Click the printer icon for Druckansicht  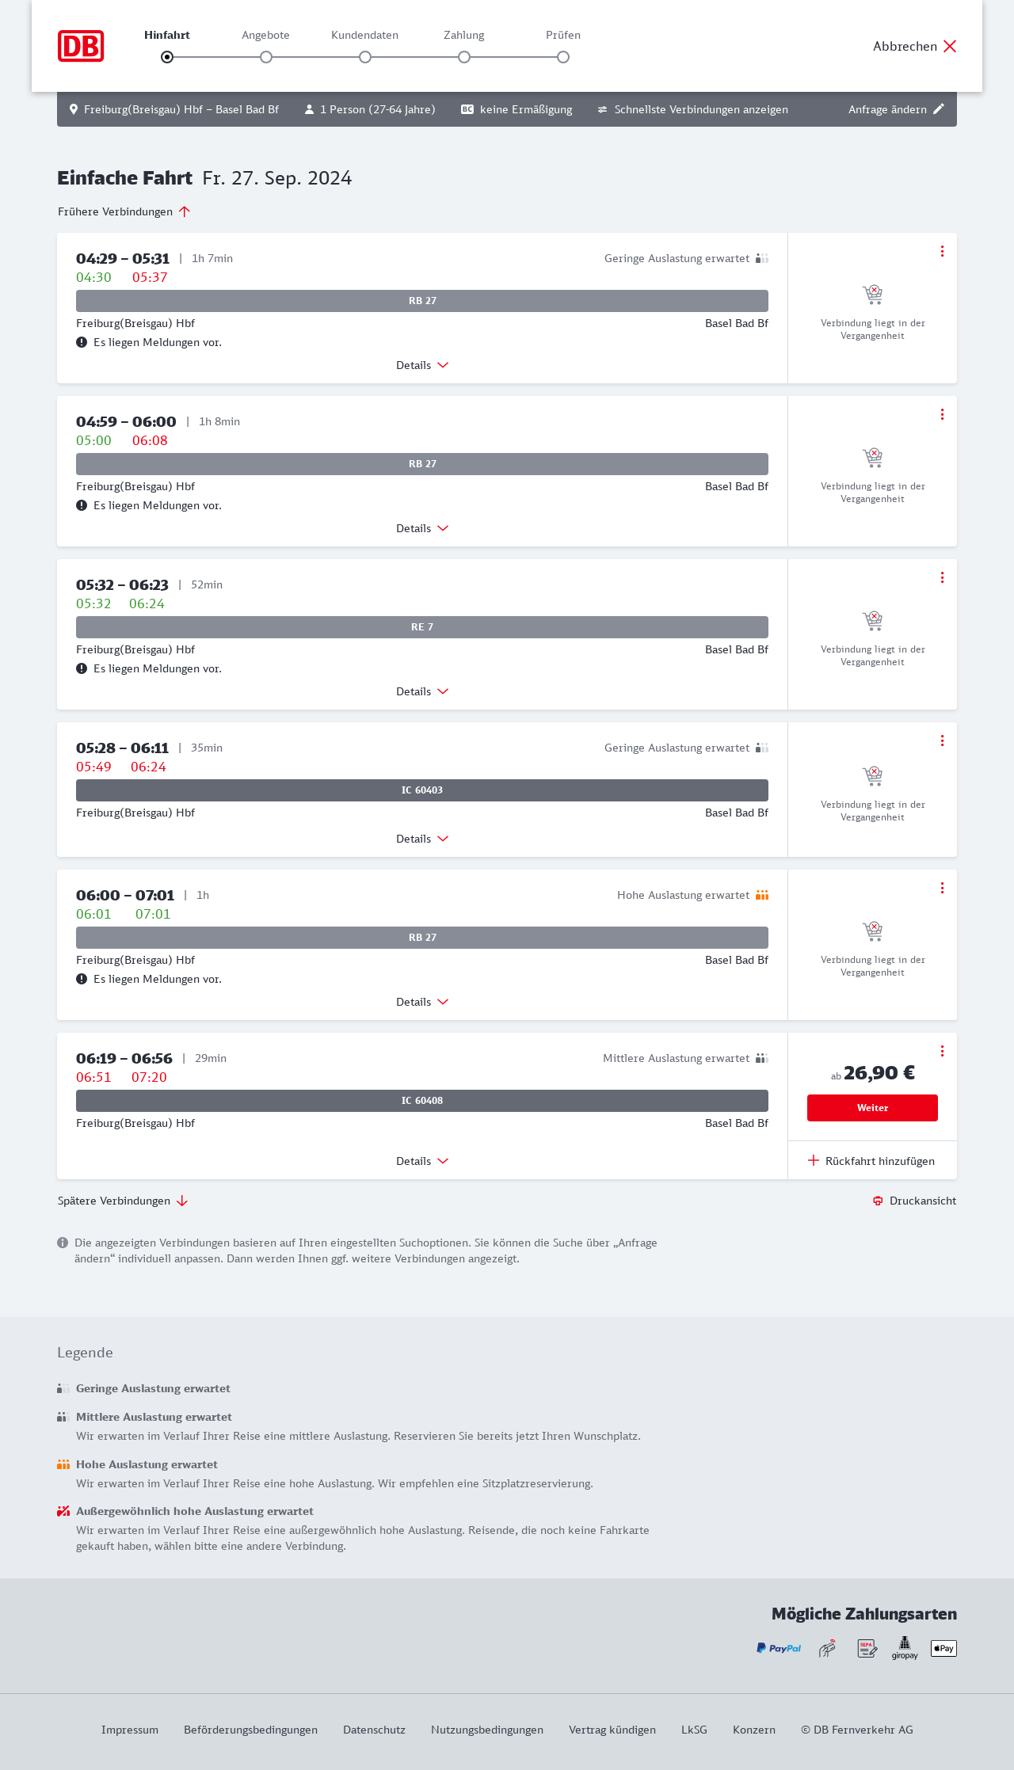pos(878,1201)
